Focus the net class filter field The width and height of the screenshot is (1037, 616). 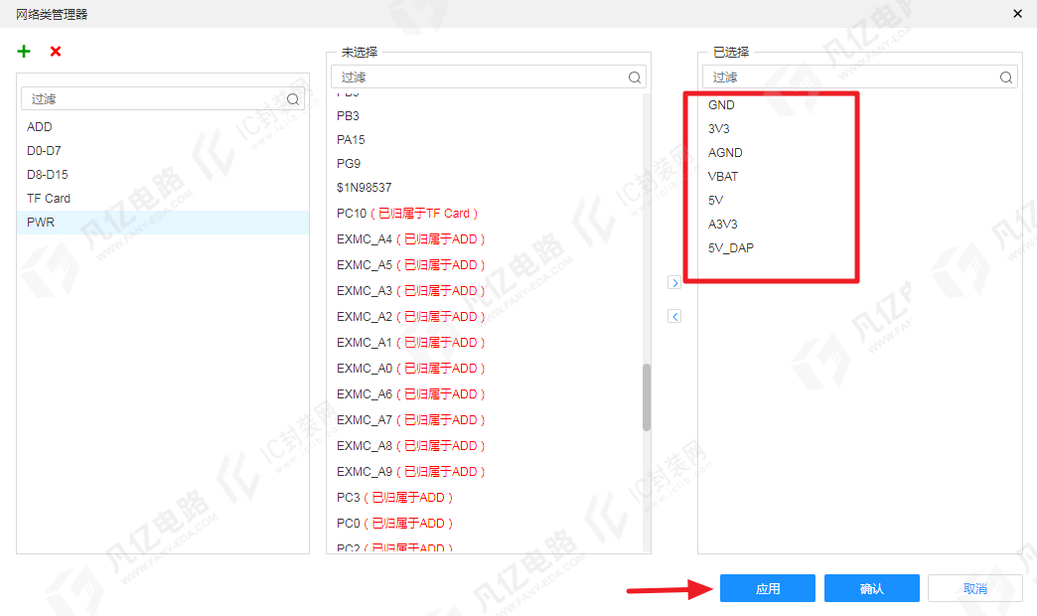coord(163,99)
